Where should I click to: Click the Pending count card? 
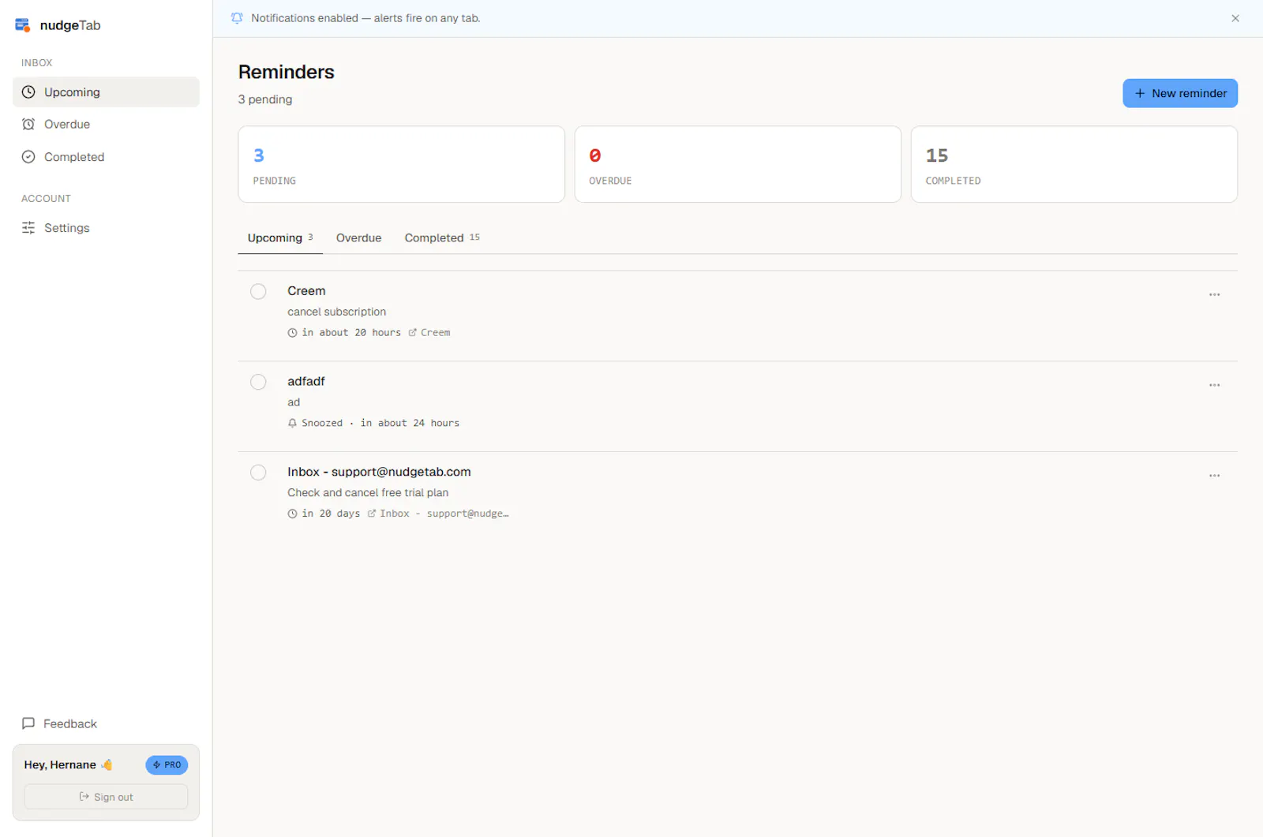coord(402,164)
